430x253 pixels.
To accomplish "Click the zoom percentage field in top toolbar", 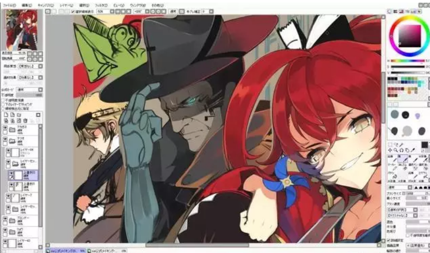I will (x=103, y=12).
